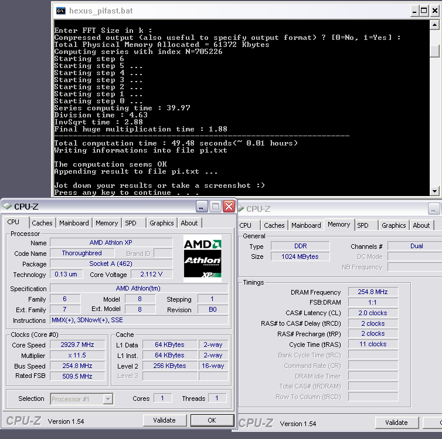This screenshot has width=442, height=439.
Task: Click the Technology value 0.13 um
Action: tap(66, 274)
